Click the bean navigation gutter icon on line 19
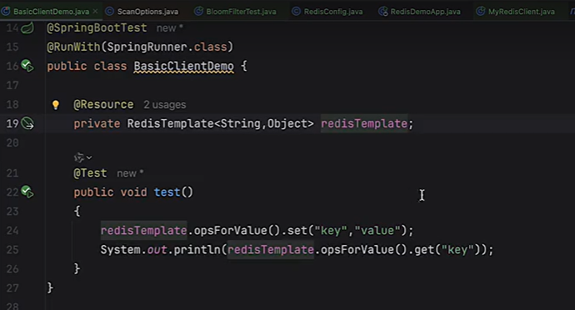The width and height of the screenshot is (575, 310). (27, 123)
